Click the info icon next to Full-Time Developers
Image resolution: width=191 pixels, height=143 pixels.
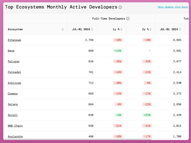point(128,19)
